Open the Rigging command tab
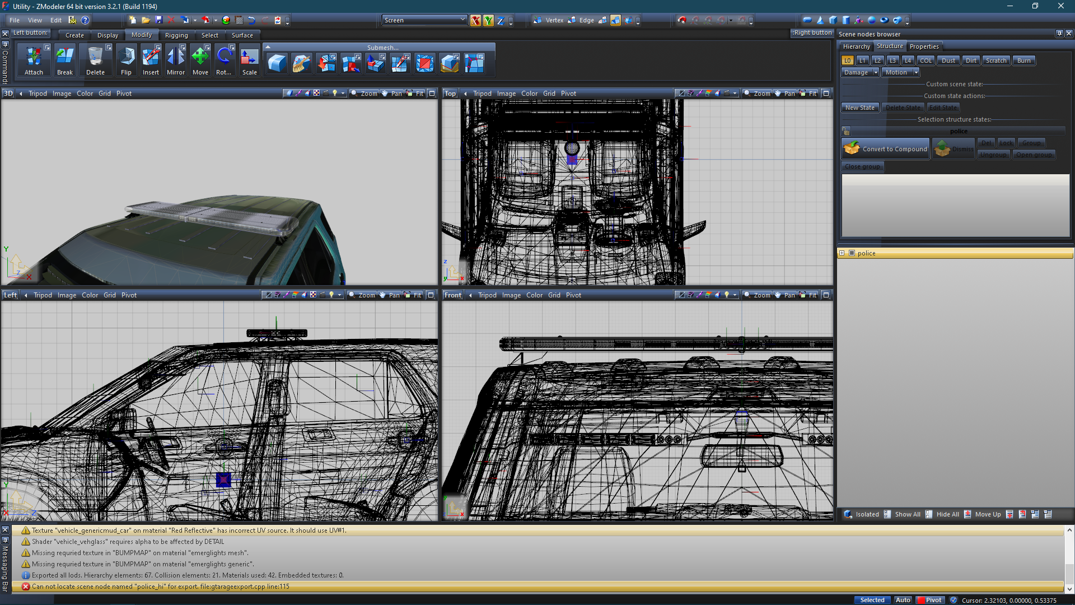 coord(176,35)
